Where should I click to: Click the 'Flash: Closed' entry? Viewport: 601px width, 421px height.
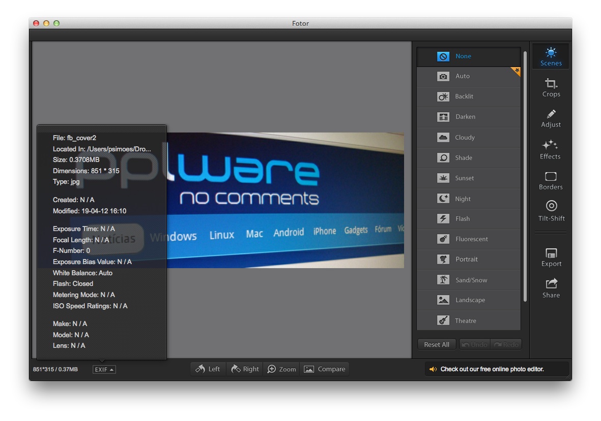73,284
